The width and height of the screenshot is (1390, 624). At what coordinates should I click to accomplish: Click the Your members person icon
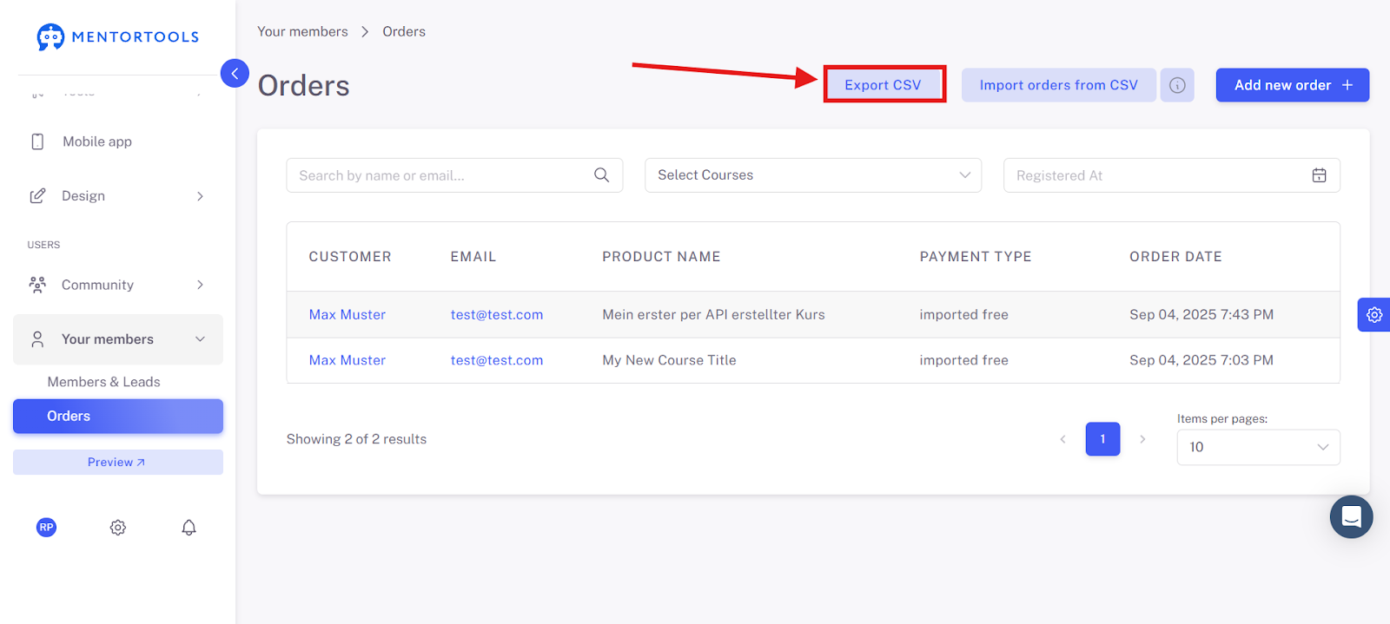[37, 339]
